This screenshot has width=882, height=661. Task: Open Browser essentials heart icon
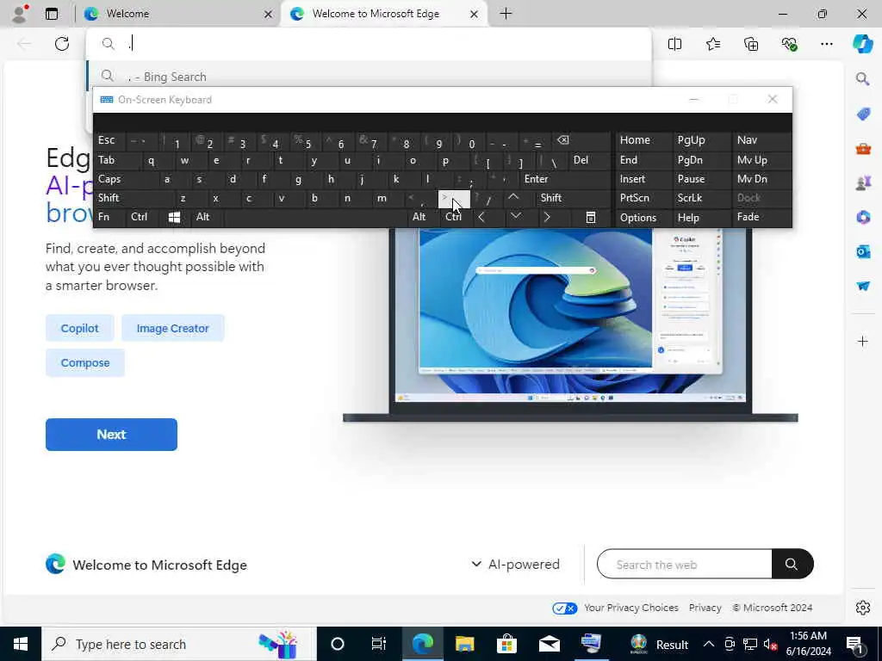tap(789, 44)
